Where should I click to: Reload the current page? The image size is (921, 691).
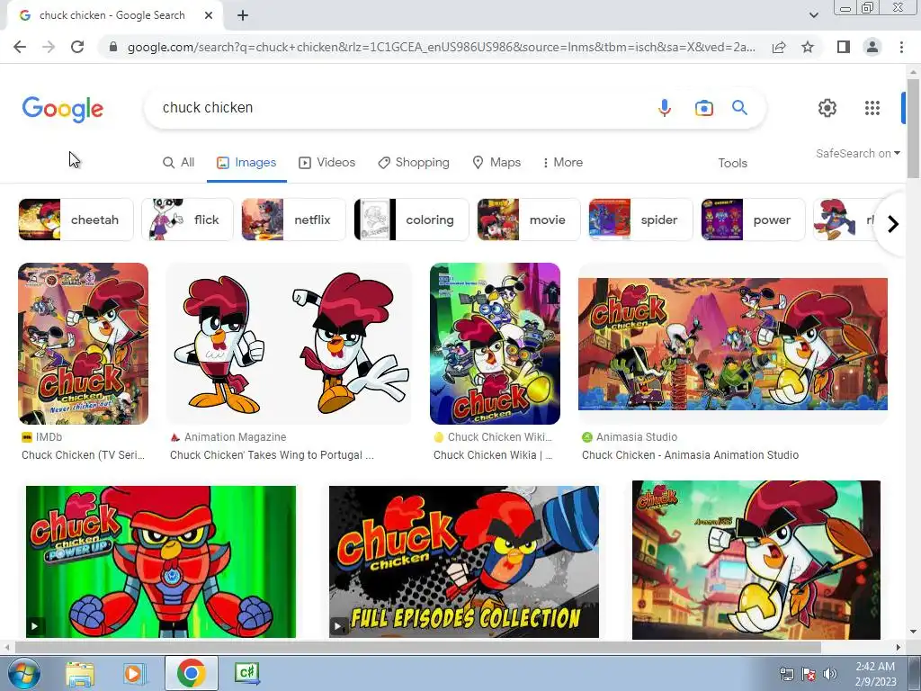[77, 47]
